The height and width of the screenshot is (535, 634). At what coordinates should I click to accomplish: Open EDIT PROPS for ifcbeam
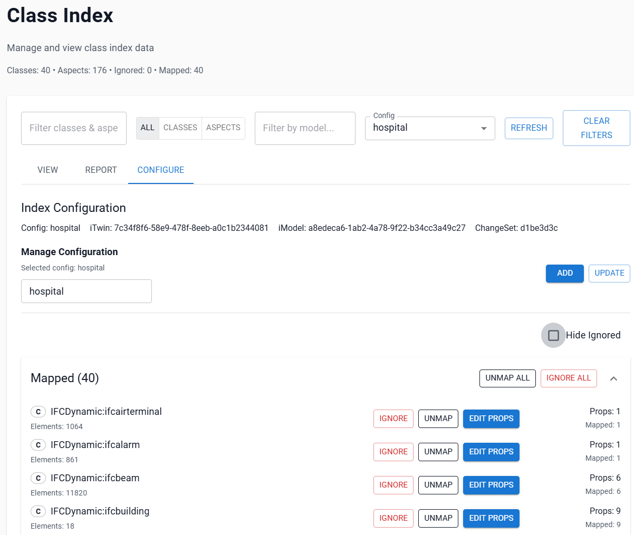point(491,485)
